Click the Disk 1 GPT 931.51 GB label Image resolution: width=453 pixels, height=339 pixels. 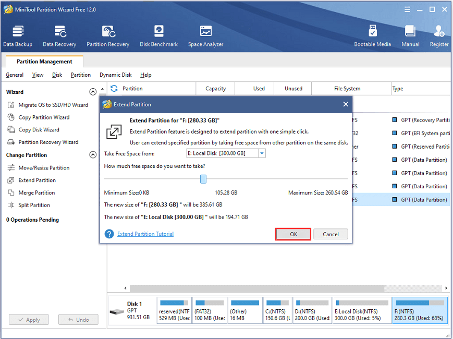(138, 310)
